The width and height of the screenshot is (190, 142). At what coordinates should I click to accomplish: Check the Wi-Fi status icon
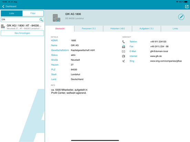point(177,2)
